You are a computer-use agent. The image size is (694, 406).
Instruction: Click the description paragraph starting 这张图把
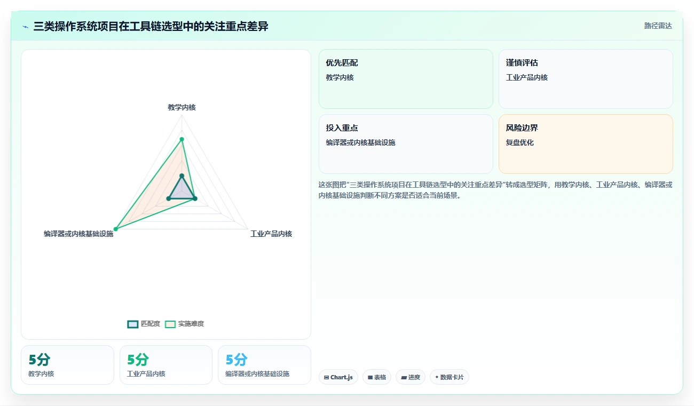(x=495, y=190)
